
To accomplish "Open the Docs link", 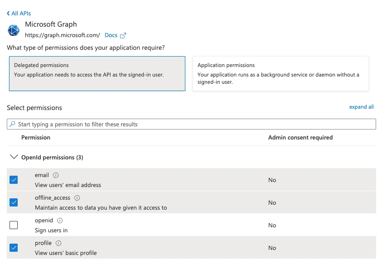I will coord(111,35).
